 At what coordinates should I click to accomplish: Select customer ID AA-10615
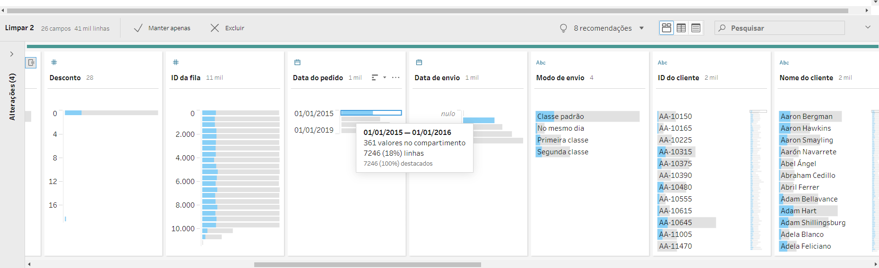click(x=675, y=211)
